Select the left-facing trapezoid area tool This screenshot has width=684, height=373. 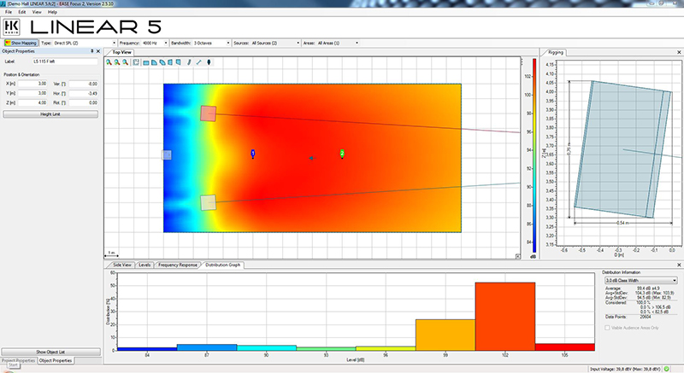pos(170,62)
